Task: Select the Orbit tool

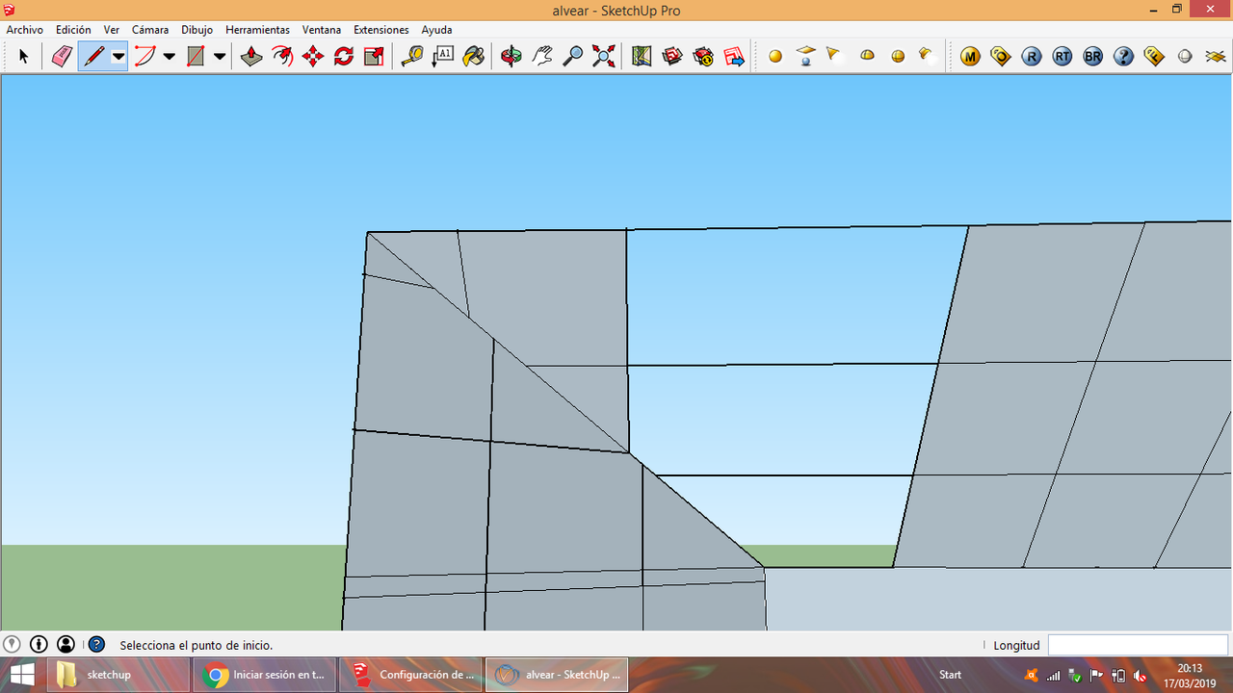Action: coord(512,57)
